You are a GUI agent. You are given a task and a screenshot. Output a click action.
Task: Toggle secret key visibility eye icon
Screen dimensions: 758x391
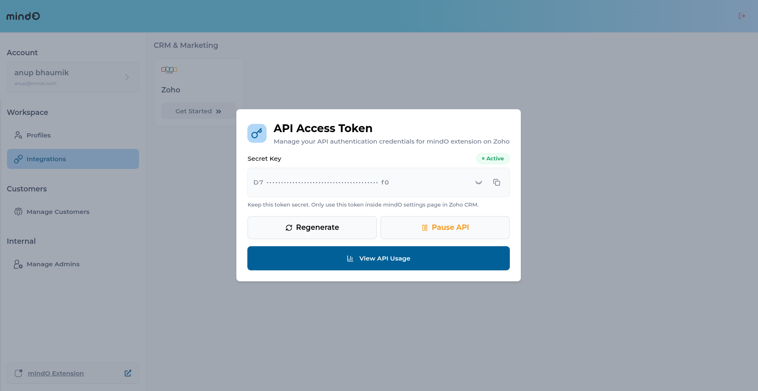pyautogui.click(x=479, y=182)
